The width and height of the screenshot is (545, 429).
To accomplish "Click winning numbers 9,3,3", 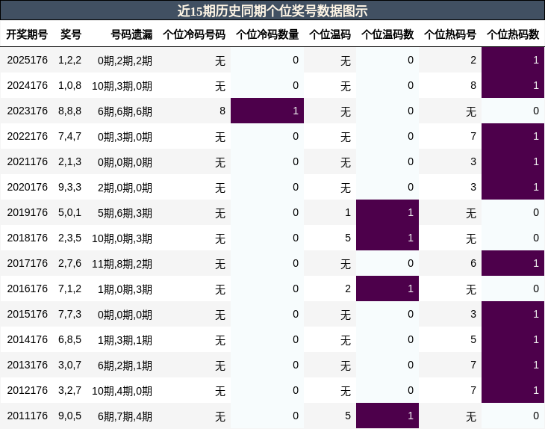I will click(x=69, y=187).
